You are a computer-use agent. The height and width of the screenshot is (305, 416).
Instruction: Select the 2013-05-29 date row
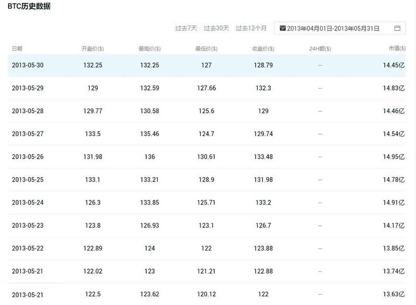coord(207,88)
